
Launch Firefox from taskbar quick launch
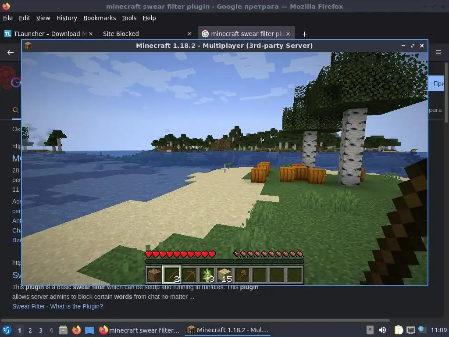click(x=76, y=330)
